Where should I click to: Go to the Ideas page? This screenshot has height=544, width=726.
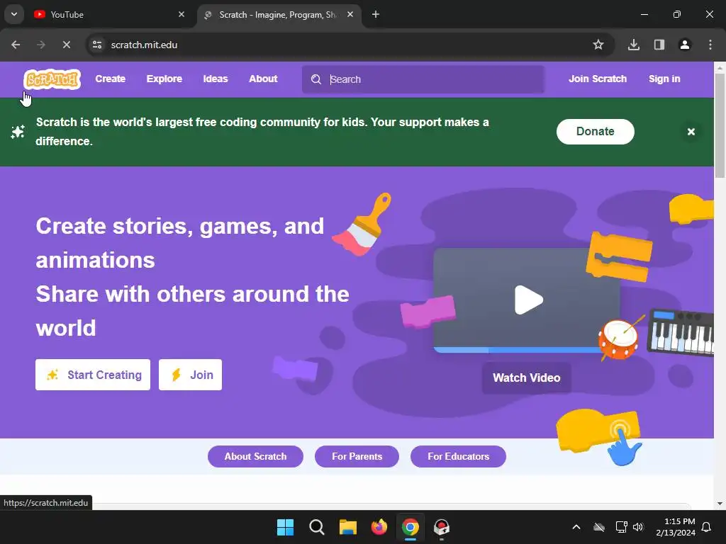click(x=216, y=79)
